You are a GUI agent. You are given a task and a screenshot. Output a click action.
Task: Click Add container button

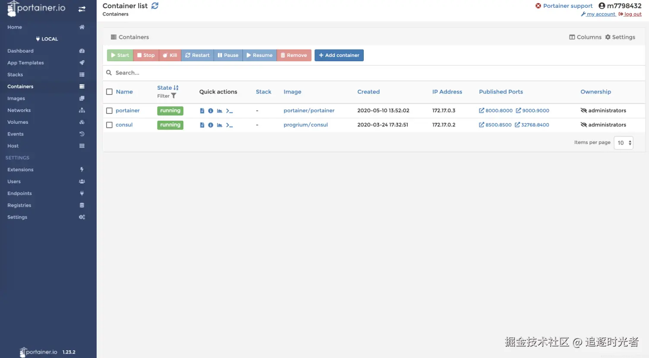tap(339, 55)
